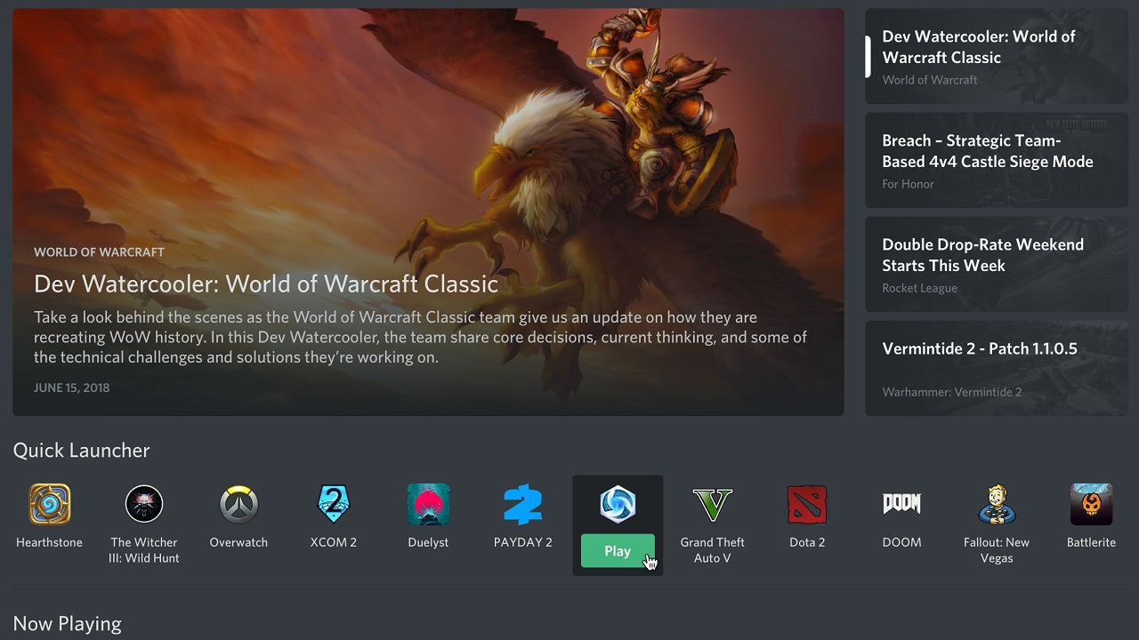Select the Duelyst icon
1139x640 pixels.
point(428,502)
